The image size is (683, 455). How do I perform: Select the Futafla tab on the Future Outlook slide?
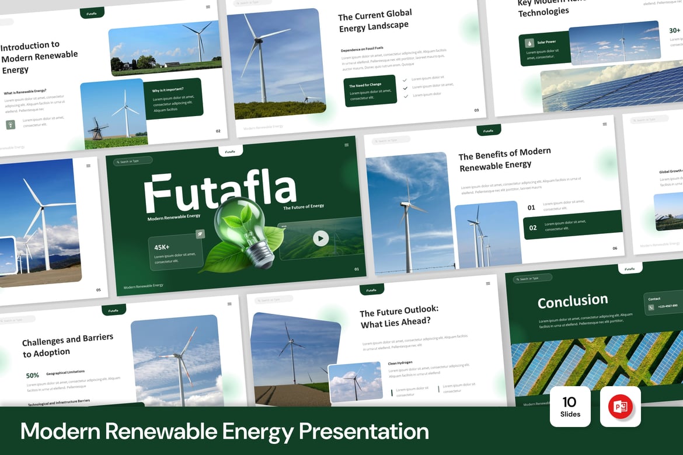pyautogui.click(x=371, y=289)
